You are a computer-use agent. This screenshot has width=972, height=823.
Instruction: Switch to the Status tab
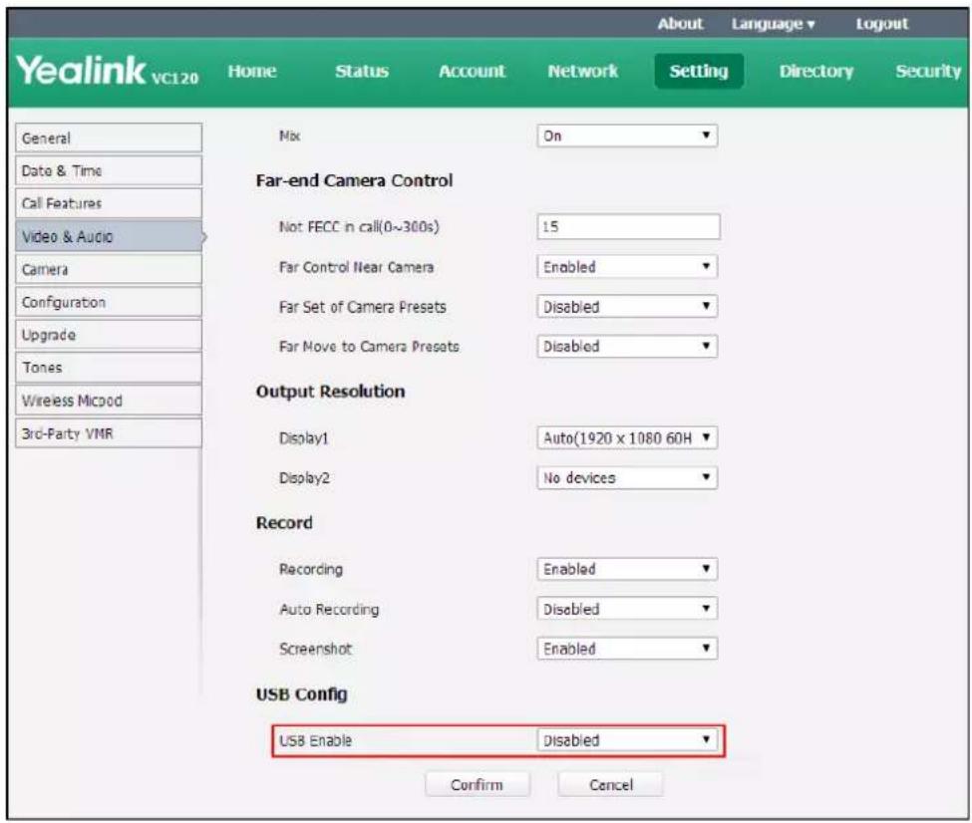tap(362, 72)
